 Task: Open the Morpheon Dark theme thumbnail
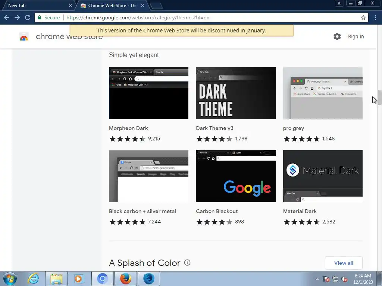tap(148, 93)
